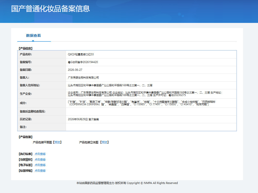Click the 备案日期 row label
Viewport: 258px width, 193px height.
[x=26, y=70]
